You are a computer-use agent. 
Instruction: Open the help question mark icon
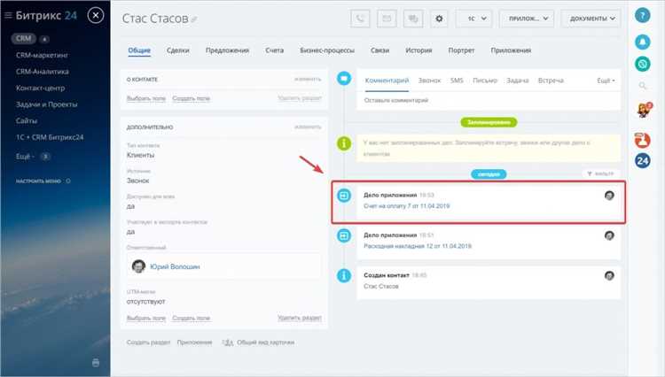point(643,16)
